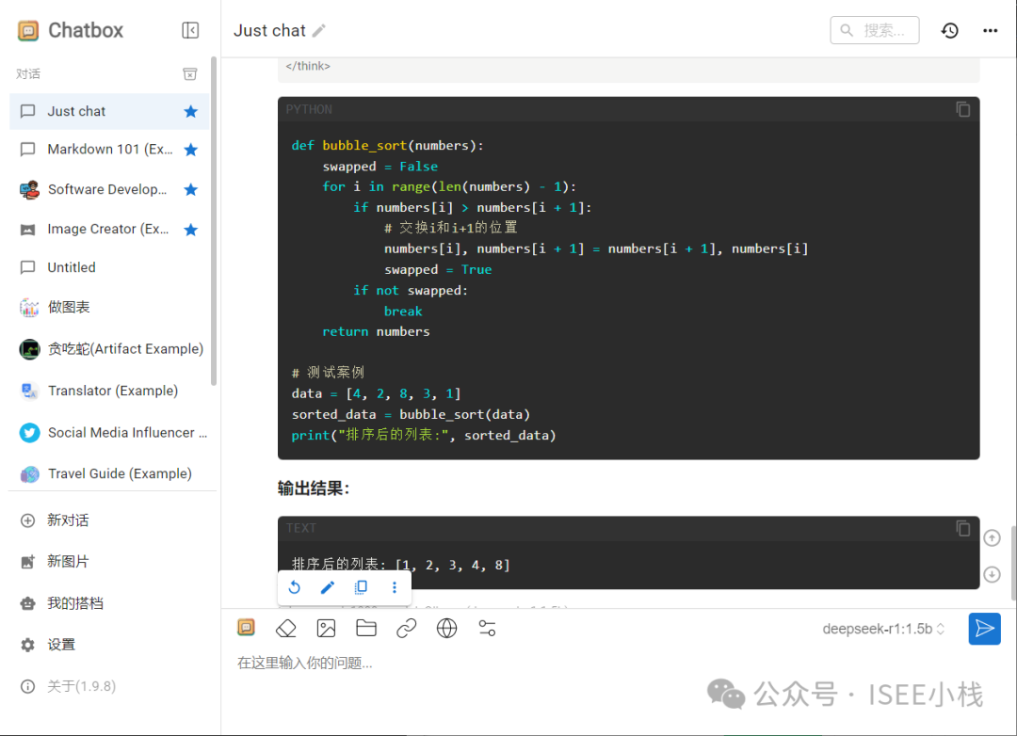This screenshot has width=1017, height=736.
Task: Click the 对话 section label
Action: pyautogui.click(x=28, y=74)
